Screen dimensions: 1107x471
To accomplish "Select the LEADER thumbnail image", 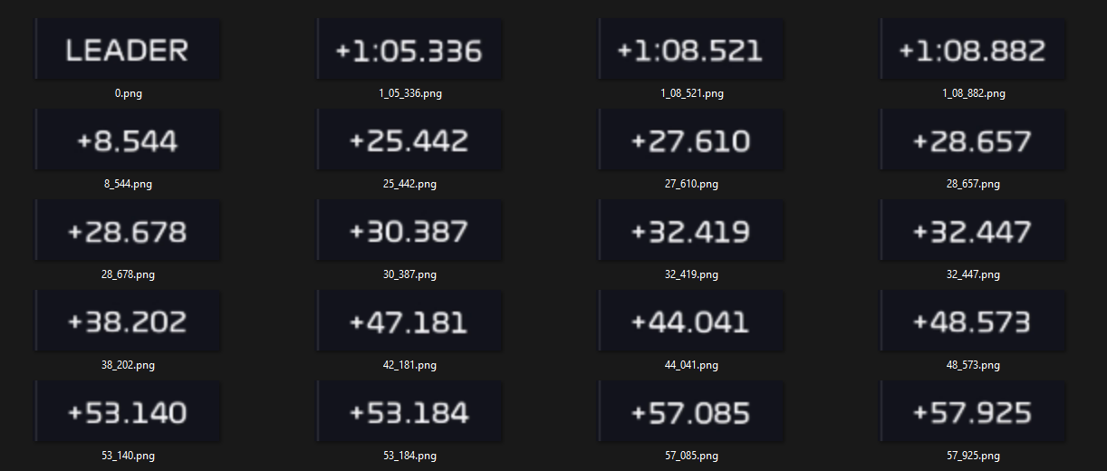I will point(128,50).
